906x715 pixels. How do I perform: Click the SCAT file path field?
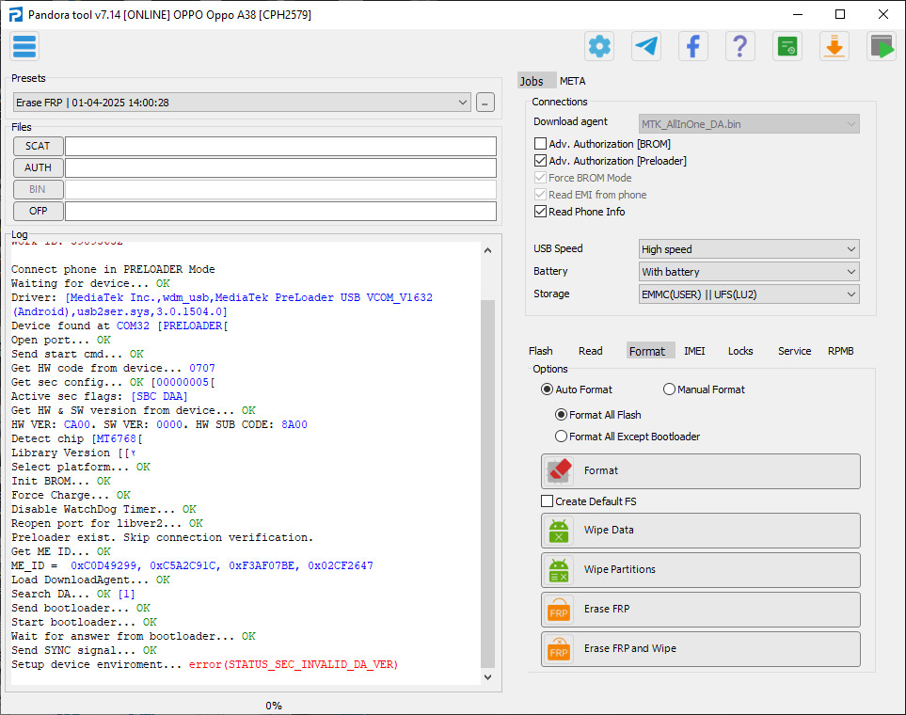click(280, 146)
